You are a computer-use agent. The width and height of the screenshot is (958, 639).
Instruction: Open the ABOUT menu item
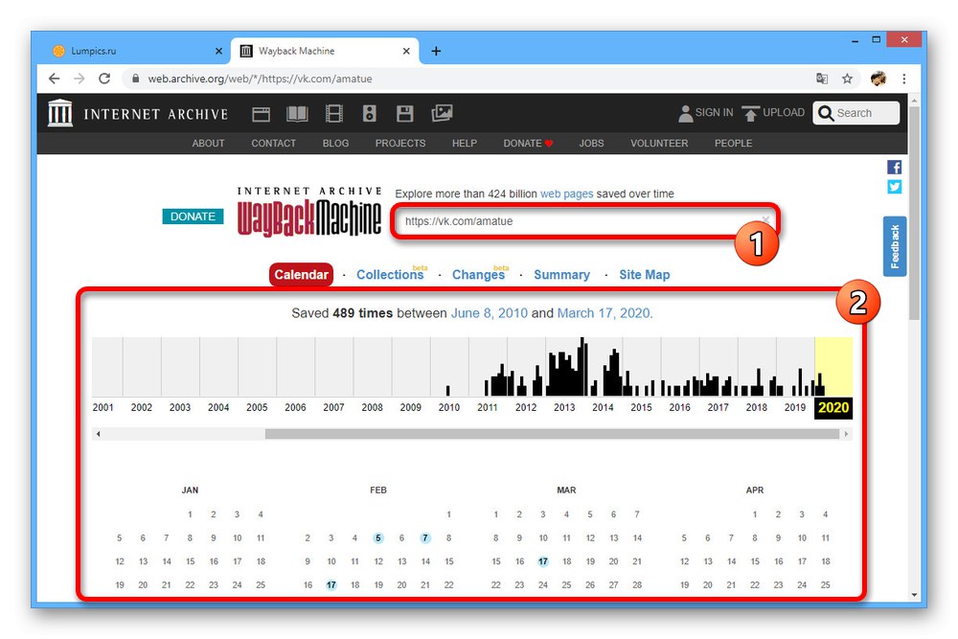pos(208,144)
